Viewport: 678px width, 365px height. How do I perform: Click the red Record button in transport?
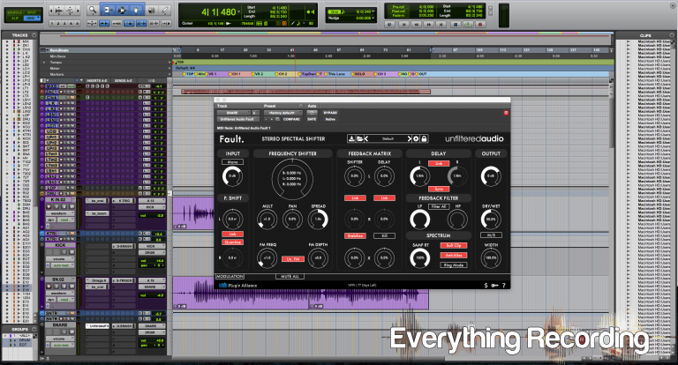[x=480, y=25]
